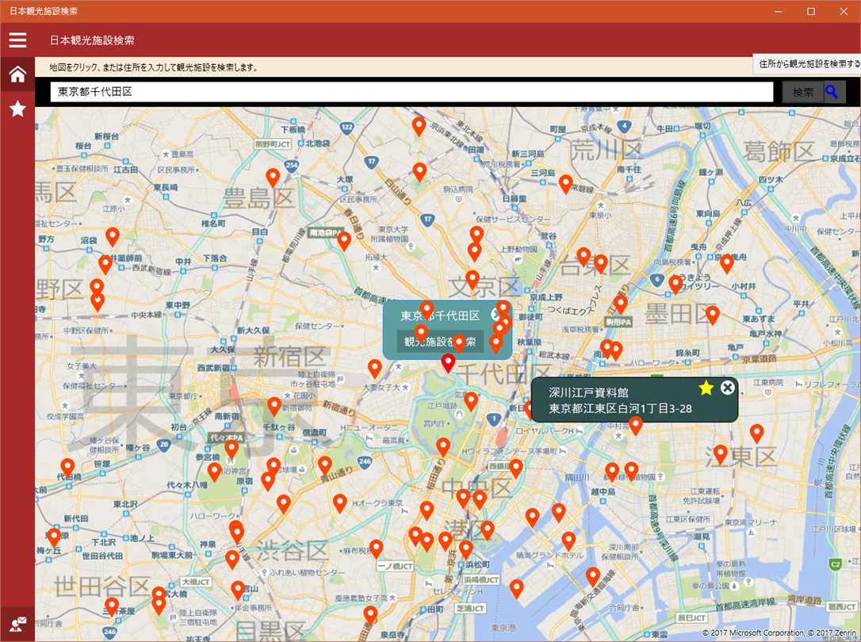Select the pin above 東京港 label
This screenshot has height=642, width=861.
coord(516,588)
